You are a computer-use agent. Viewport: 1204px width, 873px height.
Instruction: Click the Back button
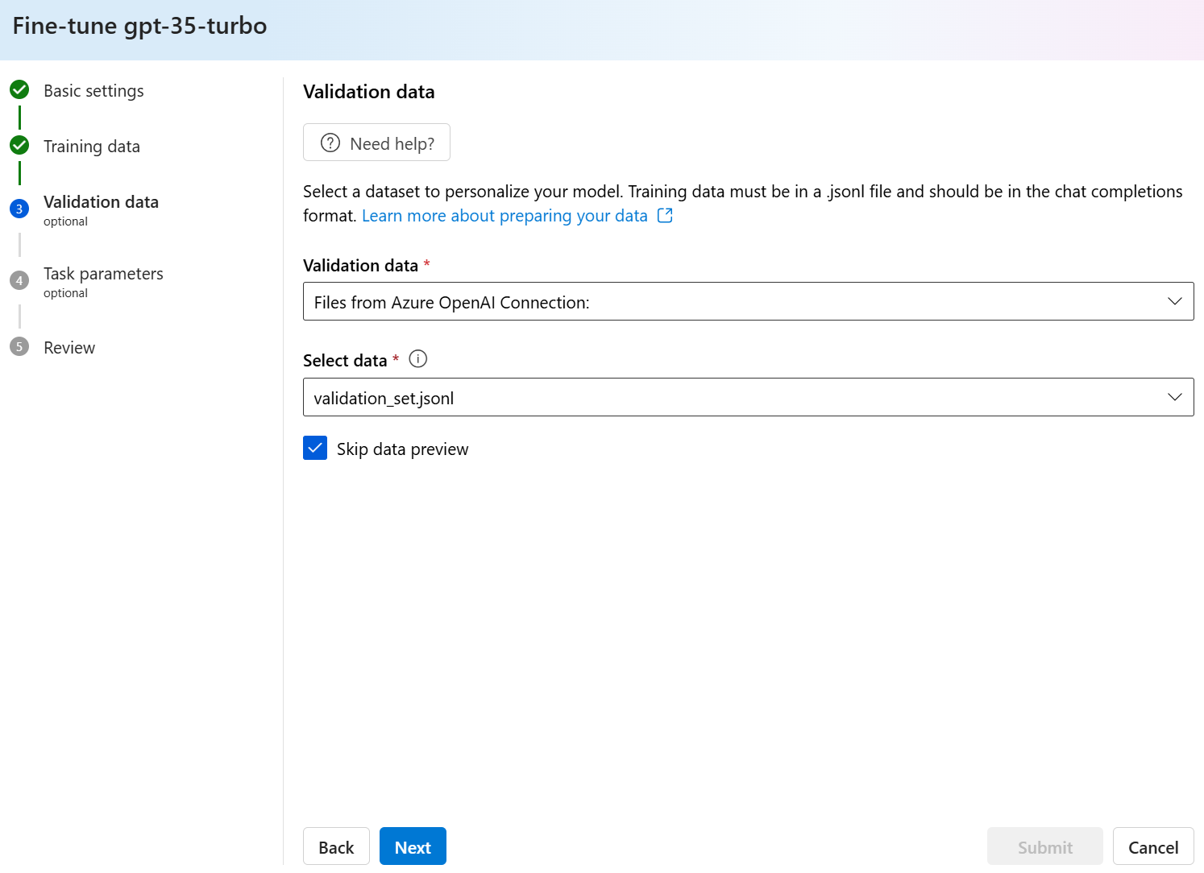point(336,846)
